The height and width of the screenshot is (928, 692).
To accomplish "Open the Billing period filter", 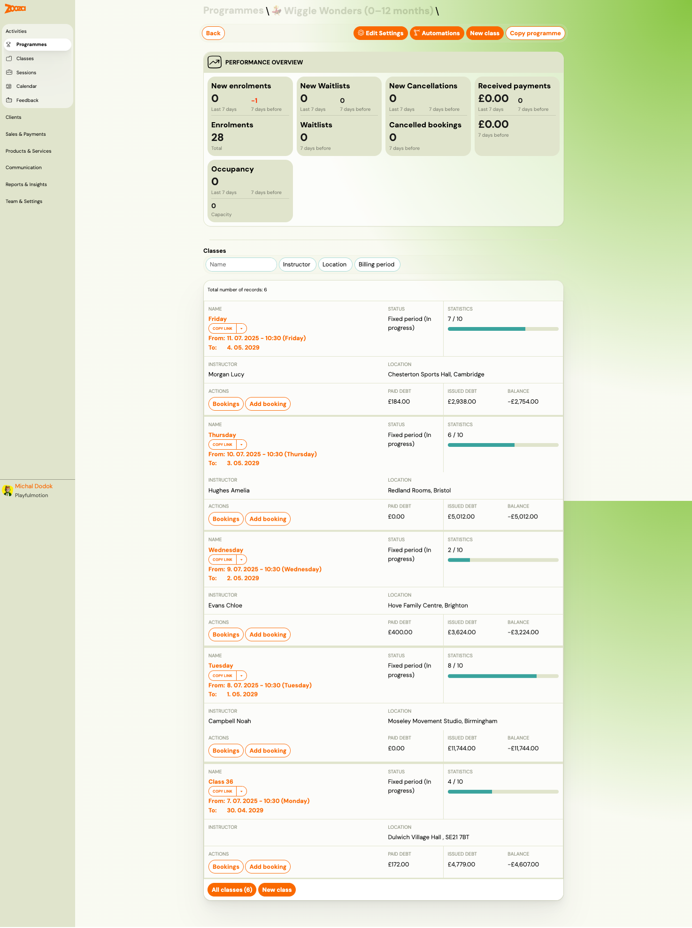I will click(x=377, y=265).
